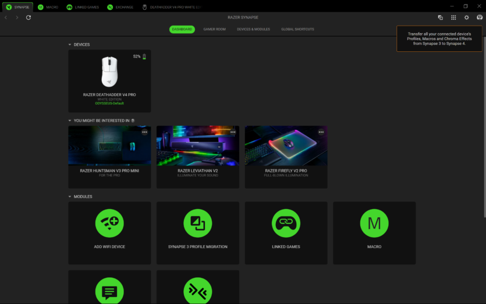Go to the Global Shortcuts tab

click(297, 29)
